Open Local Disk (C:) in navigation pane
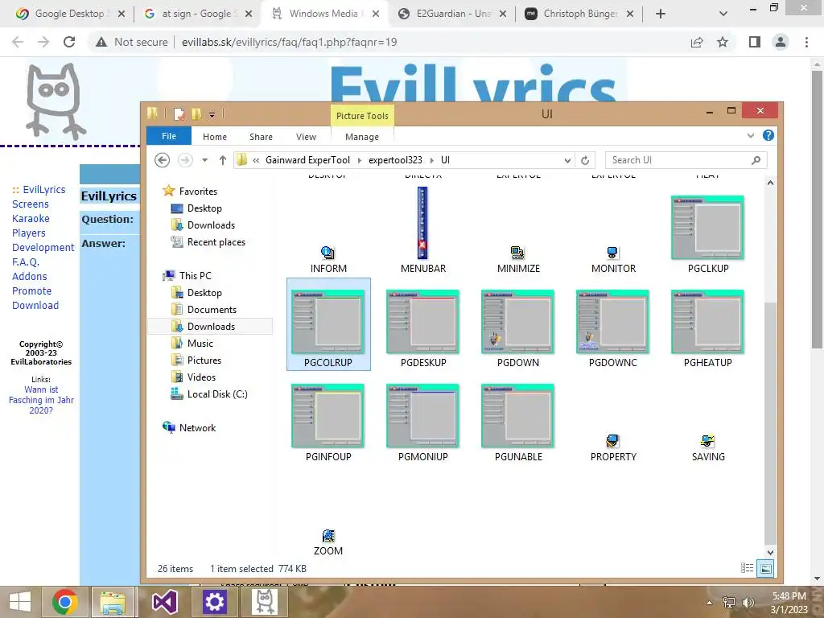The image size is (824, 618). [217, 393]
